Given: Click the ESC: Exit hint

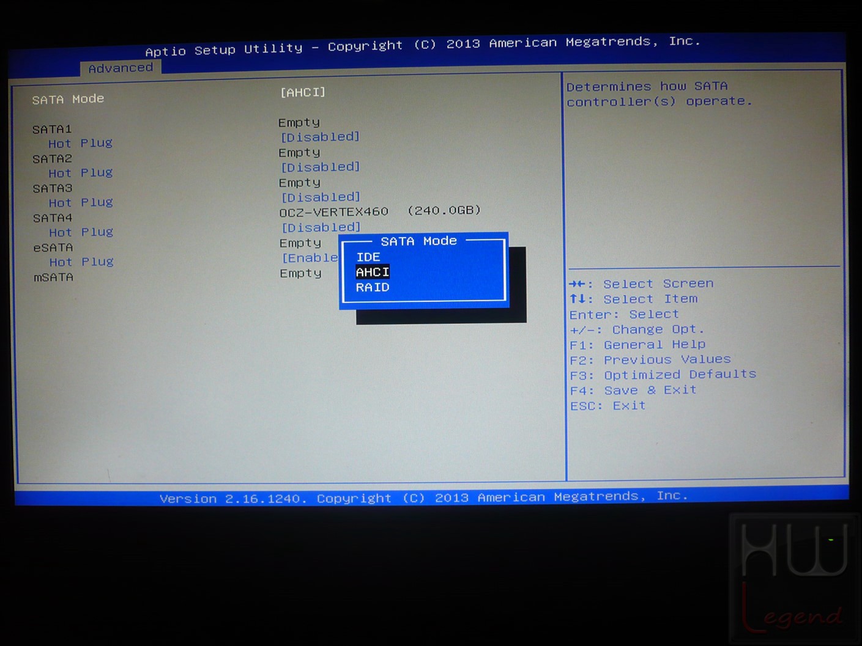Looking at the screenshot, I should (608, 406).
